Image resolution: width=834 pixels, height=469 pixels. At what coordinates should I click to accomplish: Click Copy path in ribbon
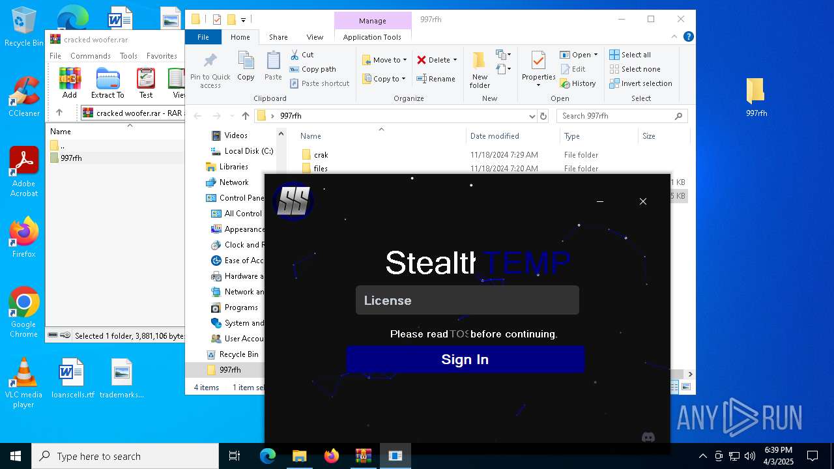(x=313, y=69)
